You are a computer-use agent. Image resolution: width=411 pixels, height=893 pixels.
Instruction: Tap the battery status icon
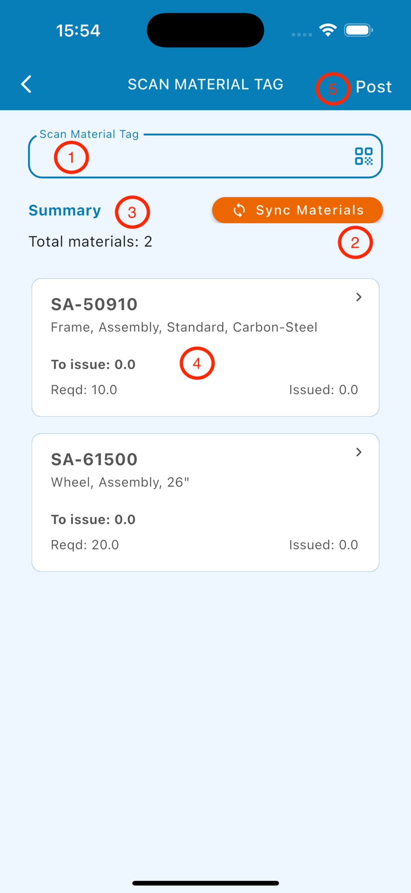(x=358, y=30)
